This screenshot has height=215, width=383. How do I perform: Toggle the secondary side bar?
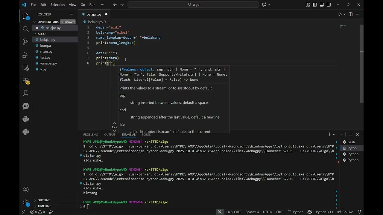(329, 4)
